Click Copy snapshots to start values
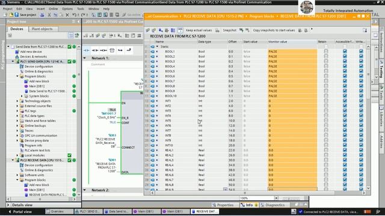The height and width of the screenshot is (216, 385). point(274,31)
